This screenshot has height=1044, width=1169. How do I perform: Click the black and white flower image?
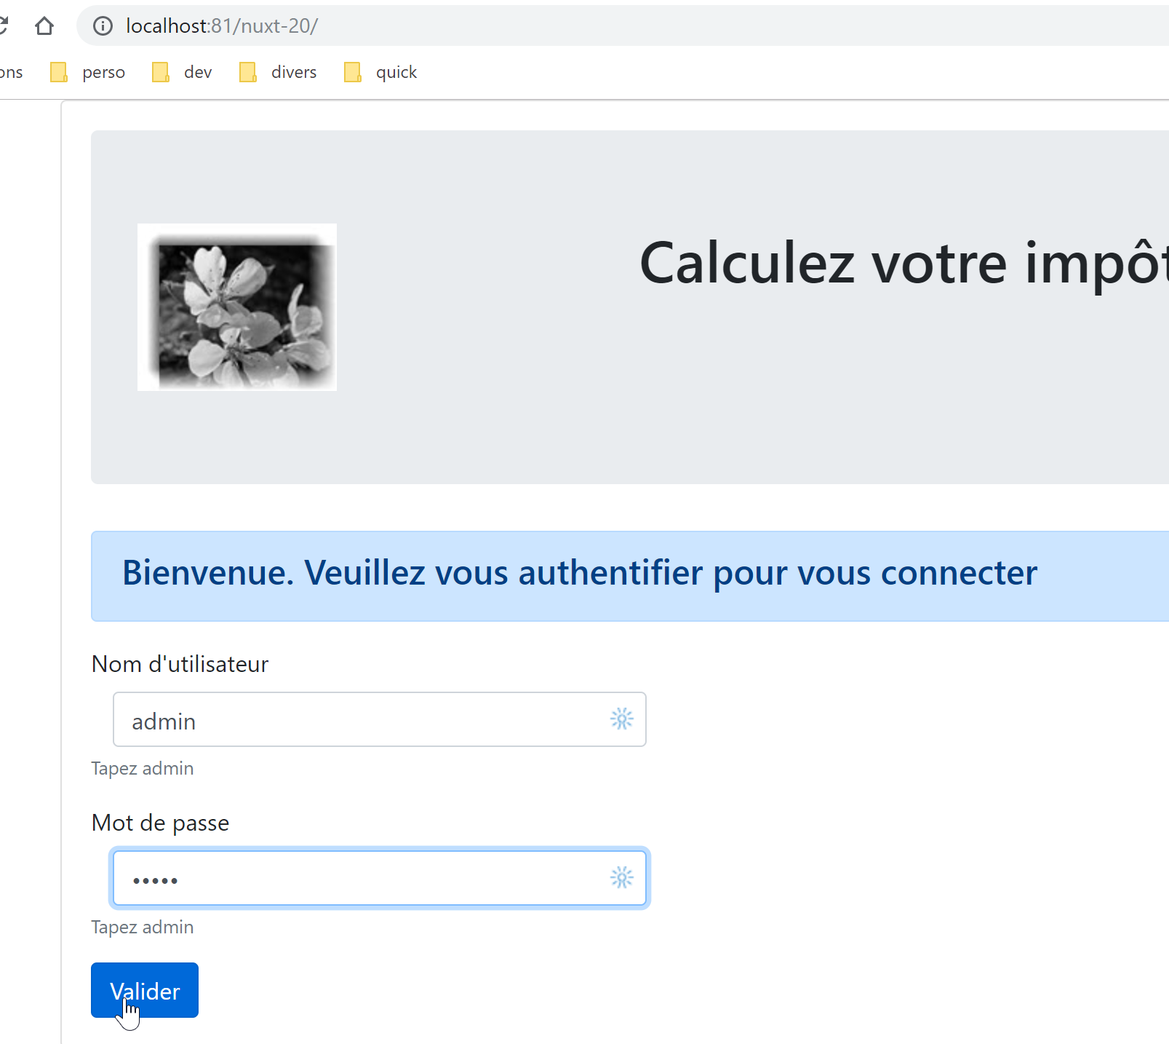237,307
